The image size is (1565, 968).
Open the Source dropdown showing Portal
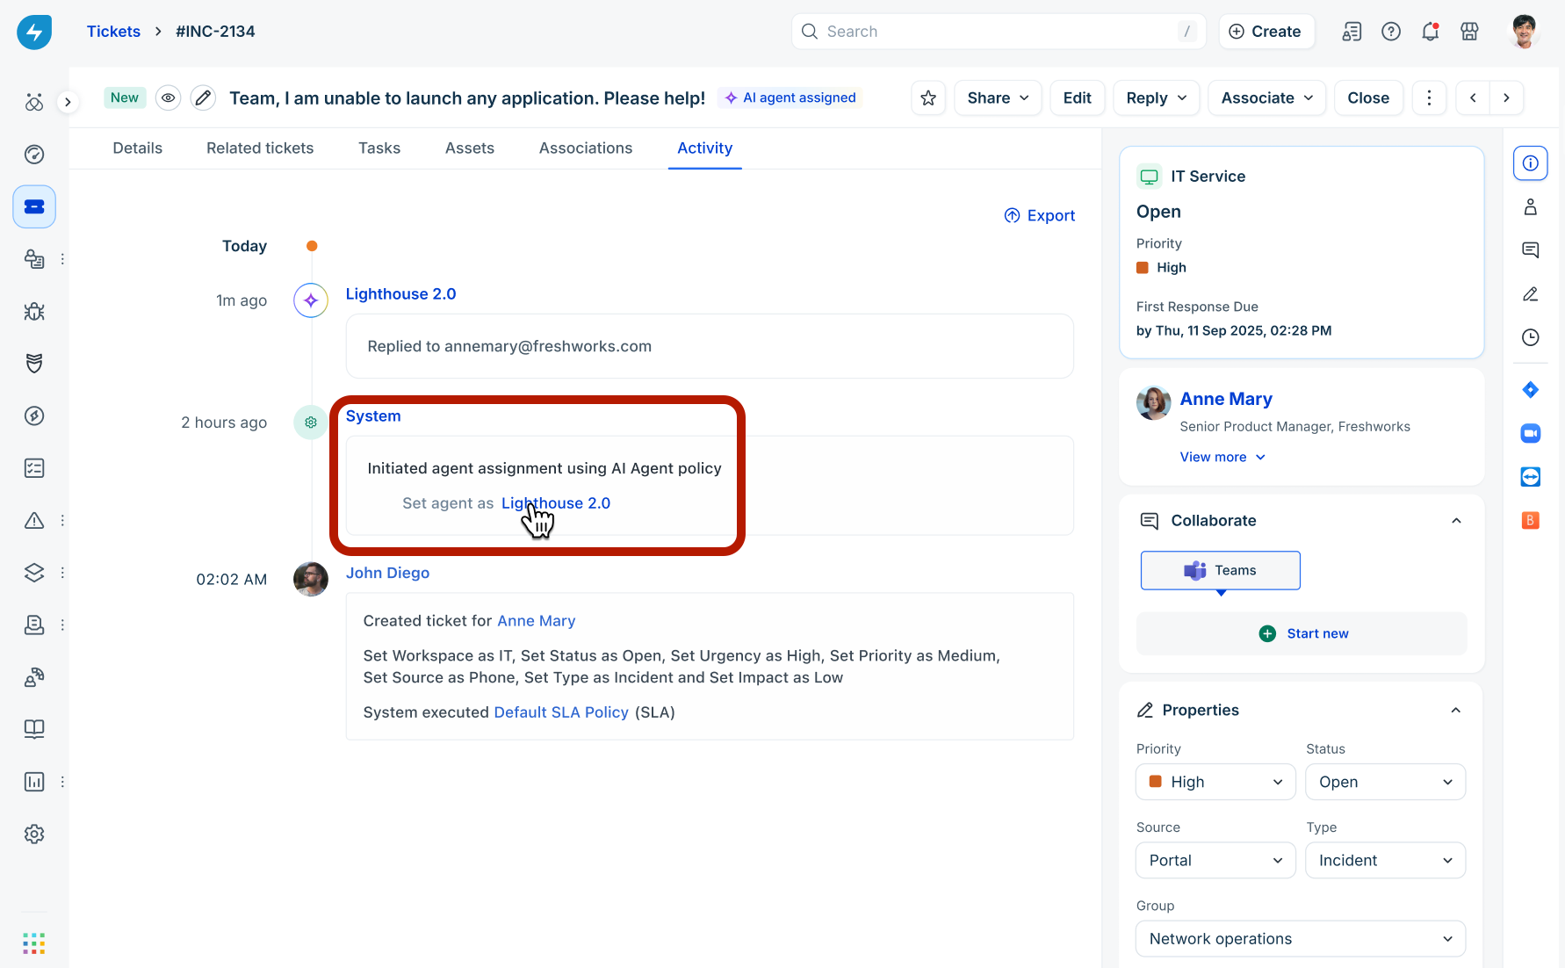pos(1215,860)
